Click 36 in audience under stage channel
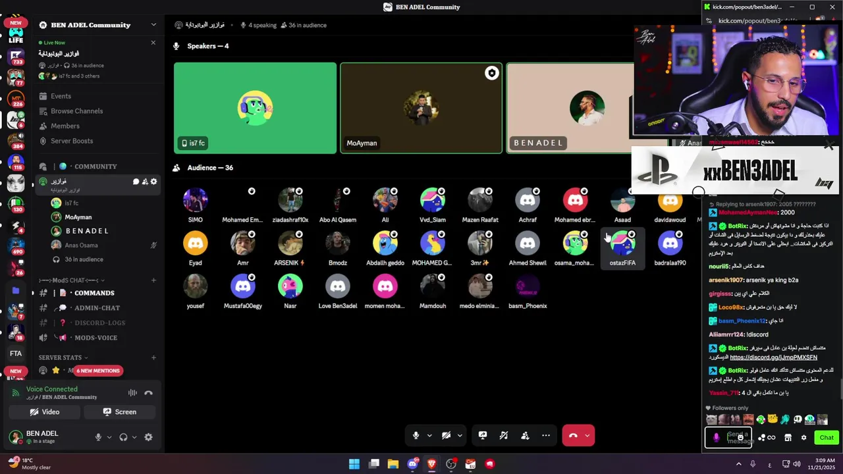Viewport: 843px width, 474px height. tap(84, 259)
